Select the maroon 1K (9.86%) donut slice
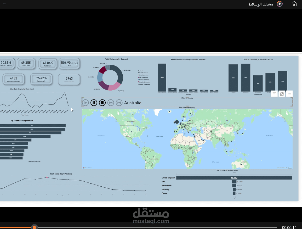 (x=103, y=70)
